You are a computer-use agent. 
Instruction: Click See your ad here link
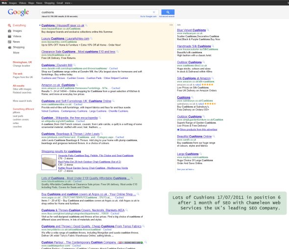point(186,169)
